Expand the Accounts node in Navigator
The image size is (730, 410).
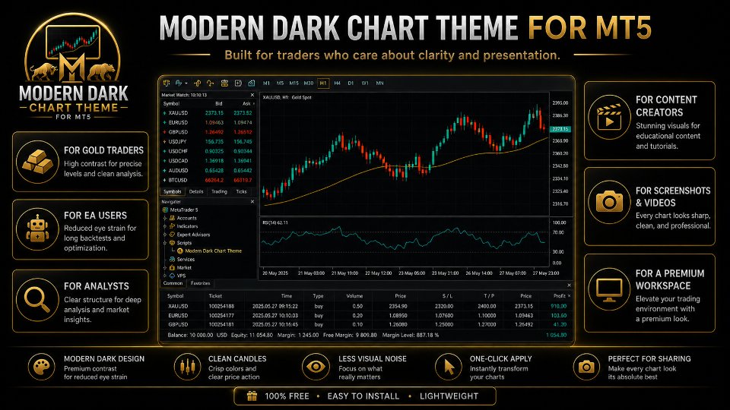(x=165, y=218)
